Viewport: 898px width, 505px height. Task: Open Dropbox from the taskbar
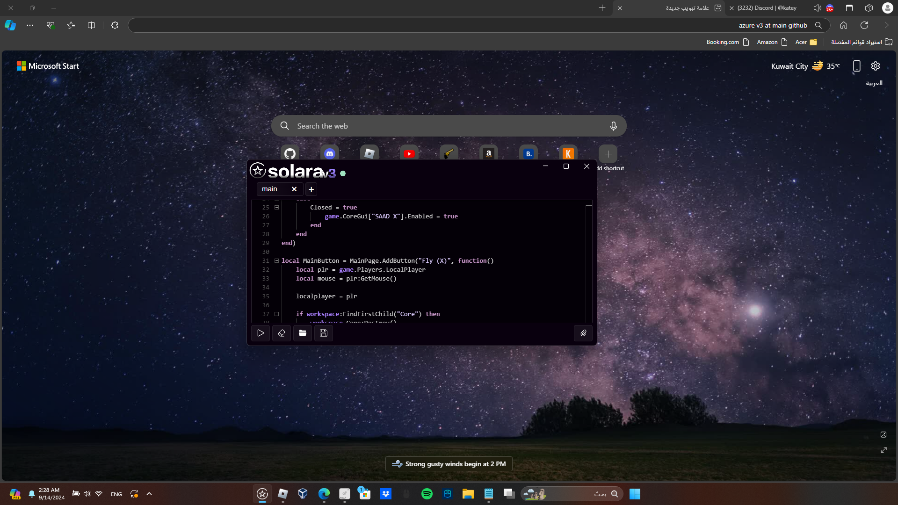(386, 494)
